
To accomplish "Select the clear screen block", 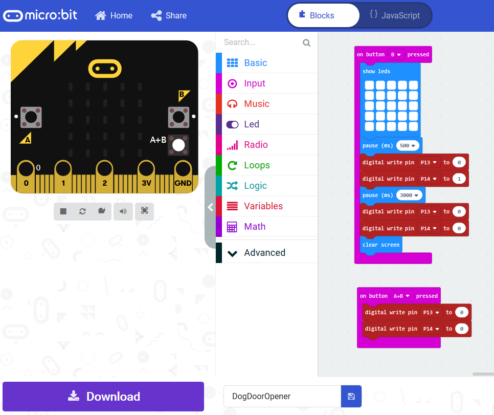I will point(381,245).
